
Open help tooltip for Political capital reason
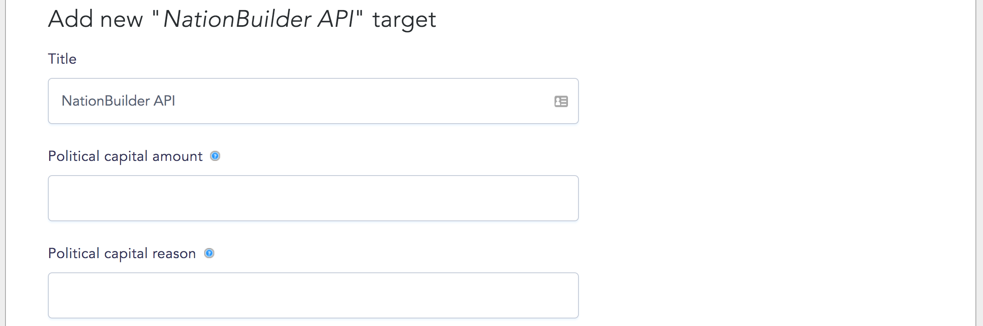(x=209, y=253)
